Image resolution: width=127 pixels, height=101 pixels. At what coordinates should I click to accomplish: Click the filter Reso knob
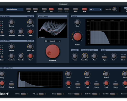[77, 22]
